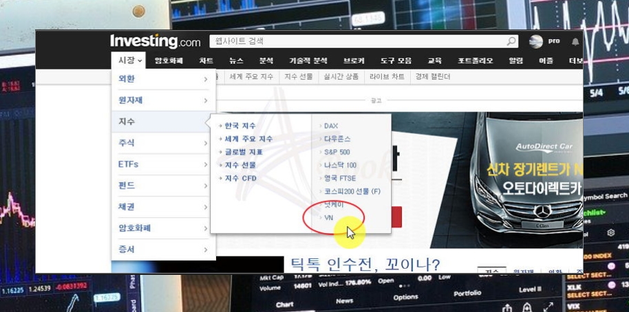Screen dimensions: 629x312
Task: Open the 브로커 menu
Action: coord(354,61)
